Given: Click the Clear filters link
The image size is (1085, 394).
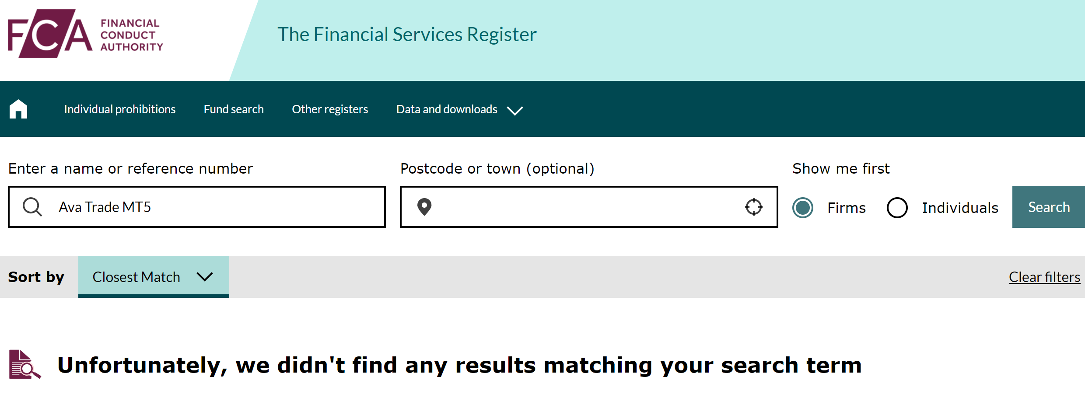Looking at the screenshot, I should 1045,277.
